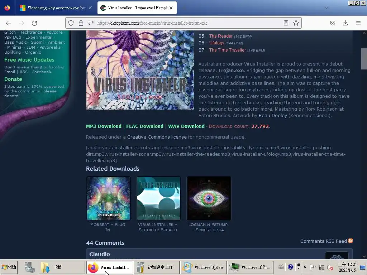
Task: Click the Donate sidebar heading
Action: [x=13, y=79]
